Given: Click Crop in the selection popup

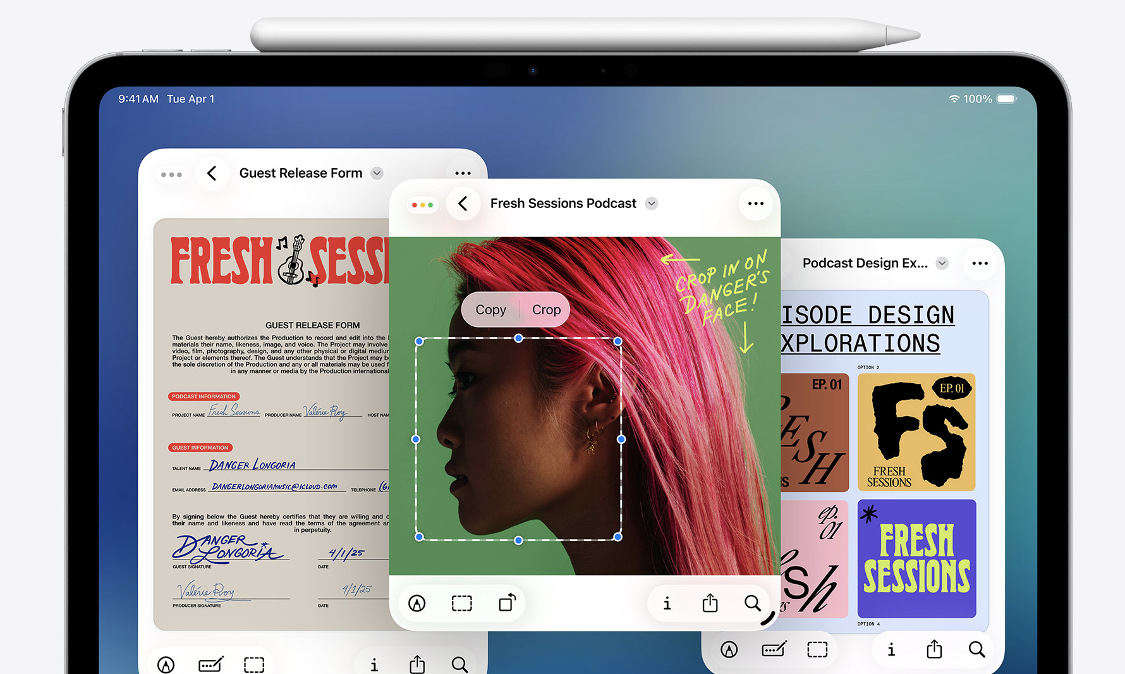Looking at the screenshot, I should (546, 310).
